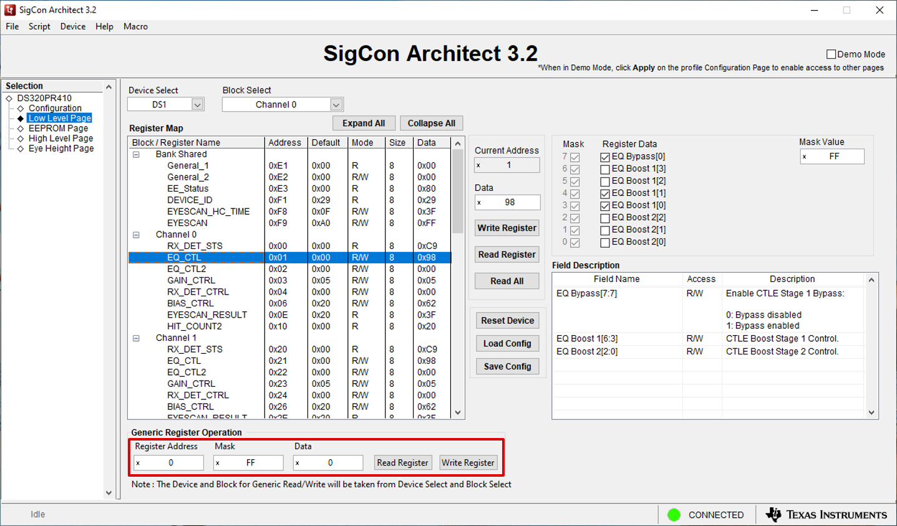Select RX_DET_CTRL row at 0x24
Image resolution: width=897 pixels, height=526 pixels.
pos(289,396)
